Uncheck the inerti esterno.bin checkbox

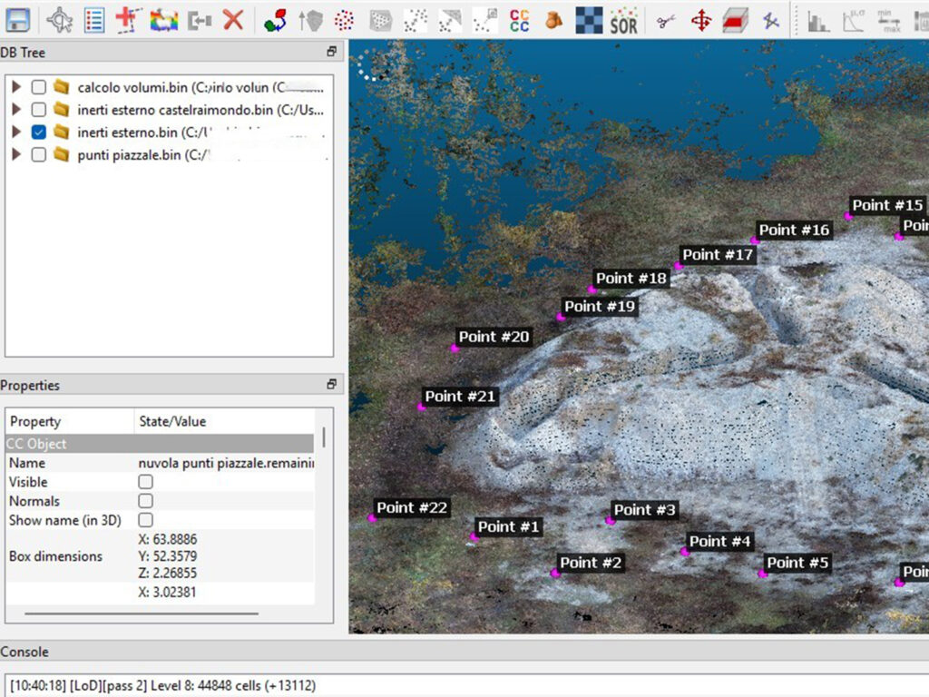pos(39,133)
